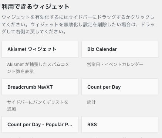162x138 pixels.
Task: Click the word NavXT in the Breadcrumb title
Action: [45, 87]
